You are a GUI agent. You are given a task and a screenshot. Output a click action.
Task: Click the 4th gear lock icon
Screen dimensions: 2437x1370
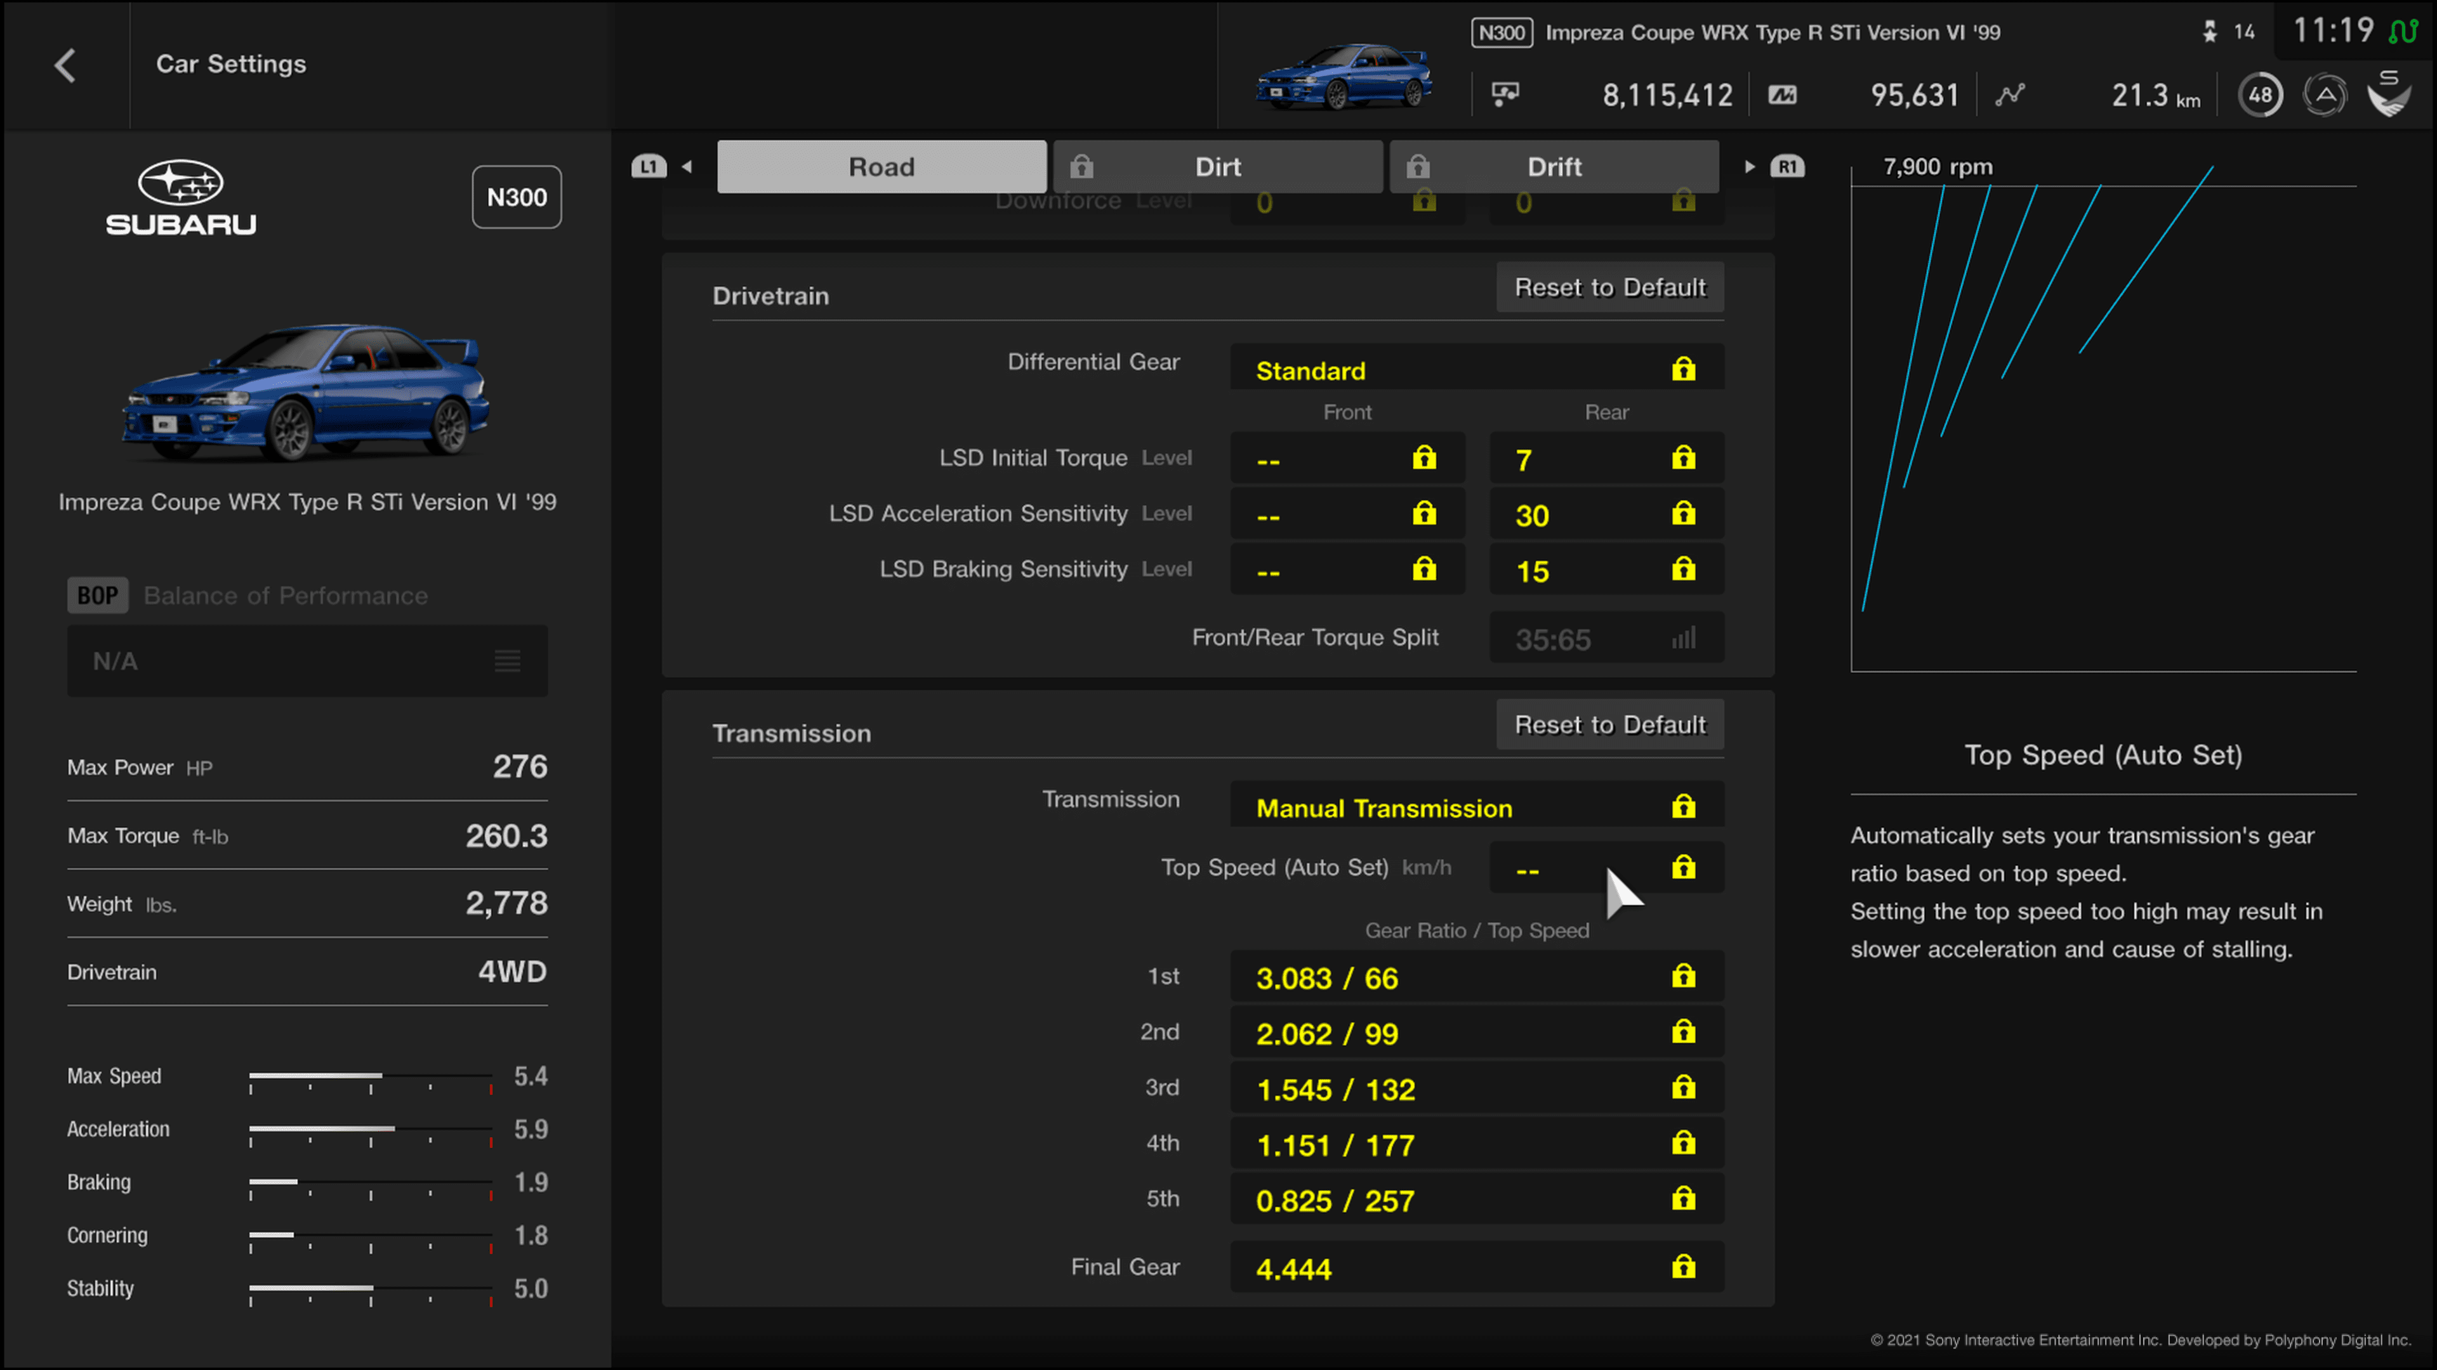click(1683, 1143)
